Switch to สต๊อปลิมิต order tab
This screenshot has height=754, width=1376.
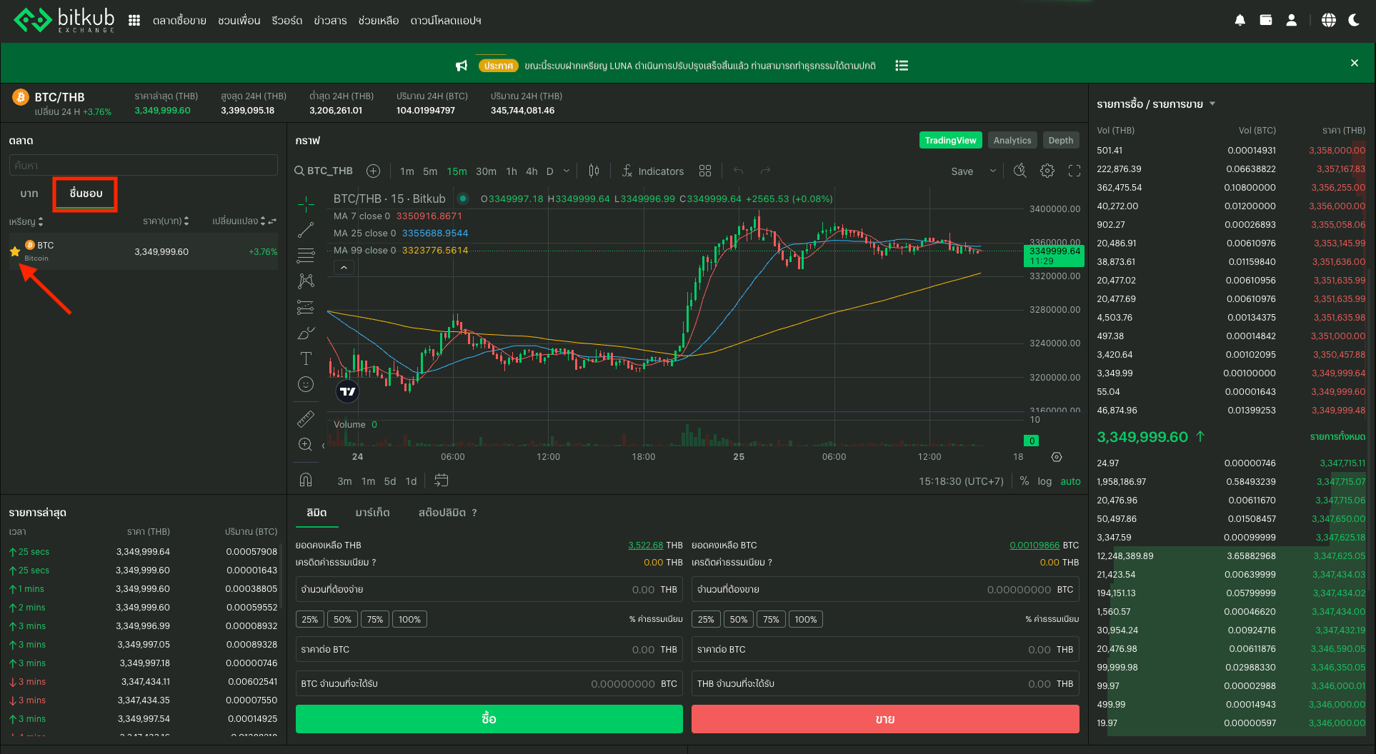coord(442,513)
